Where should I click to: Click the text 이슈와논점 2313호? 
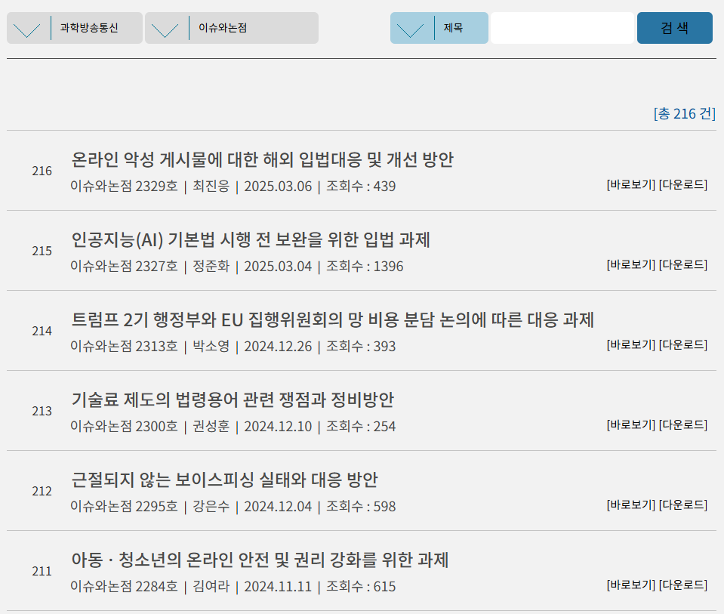tap(125, 346)
